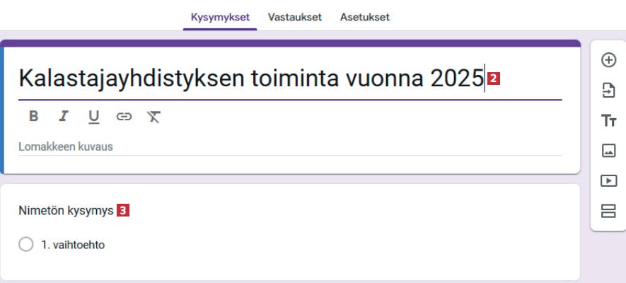The image size is (626, 283).
Task: Add title and description with Tt icon
Action: 608,120
